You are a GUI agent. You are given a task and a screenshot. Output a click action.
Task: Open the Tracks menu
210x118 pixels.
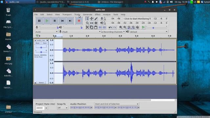77,14
